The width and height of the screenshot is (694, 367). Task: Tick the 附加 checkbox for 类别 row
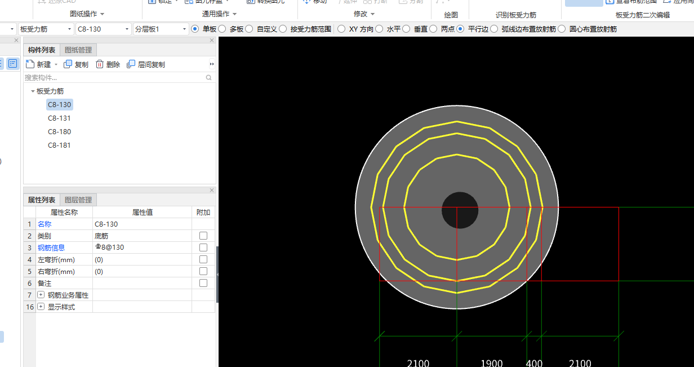[203, 236]
